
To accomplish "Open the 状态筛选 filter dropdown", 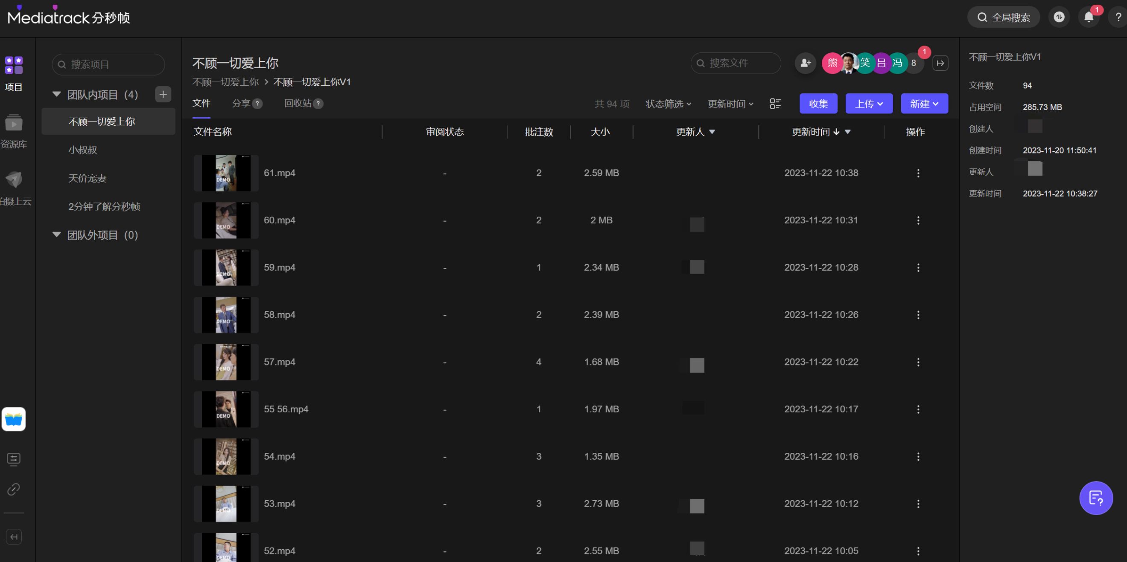I will (668, 104).
